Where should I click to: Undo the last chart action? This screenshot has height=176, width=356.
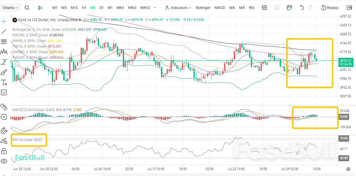pos(302,8)
